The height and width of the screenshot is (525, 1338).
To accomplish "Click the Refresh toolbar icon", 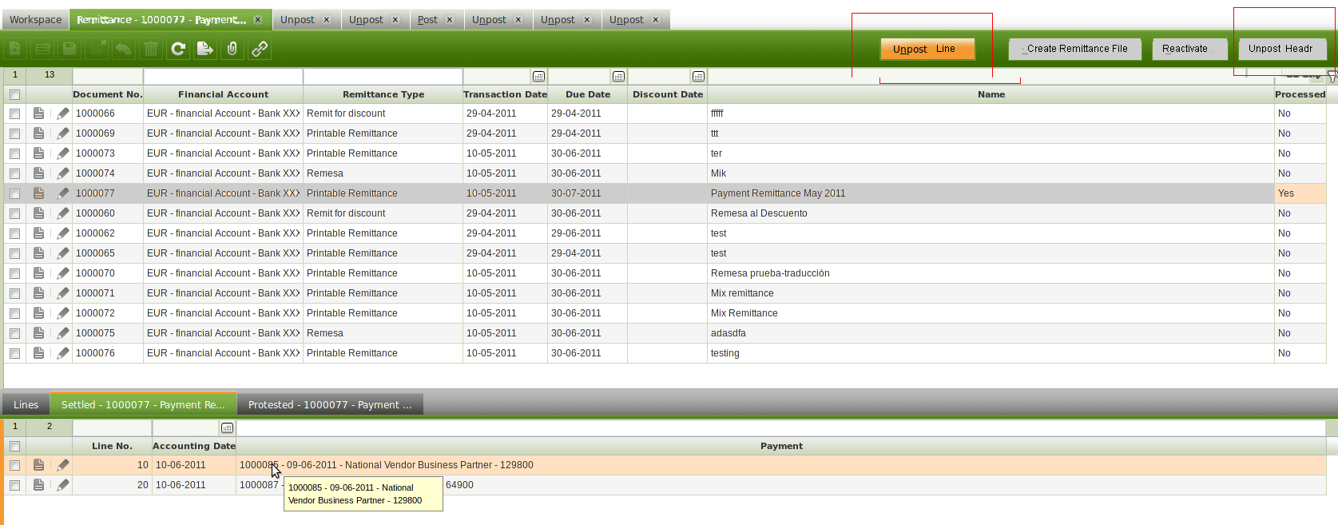I will tap(178, 49).
